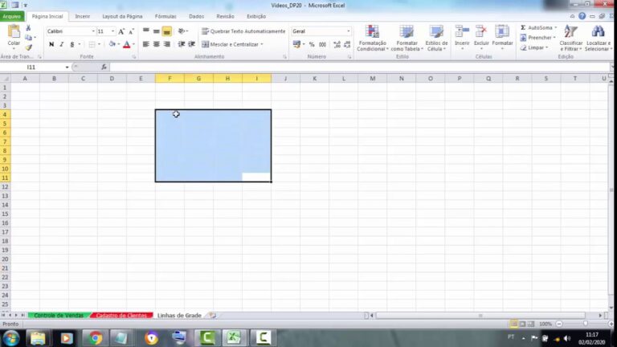The height and width of the screenshot is (347, 617).
Task: Open the Geral number format dropdown
Action: click(x=348, y=31)
